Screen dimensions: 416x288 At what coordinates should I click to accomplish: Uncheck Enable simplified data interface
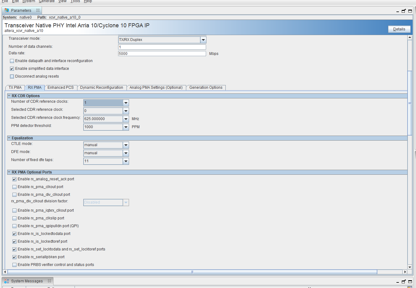[12, 69]
